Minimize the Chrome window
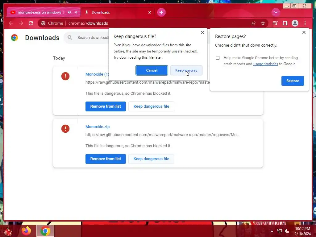Image resolution: width=316 pixels, height=237 pixels. pos(286,6)
